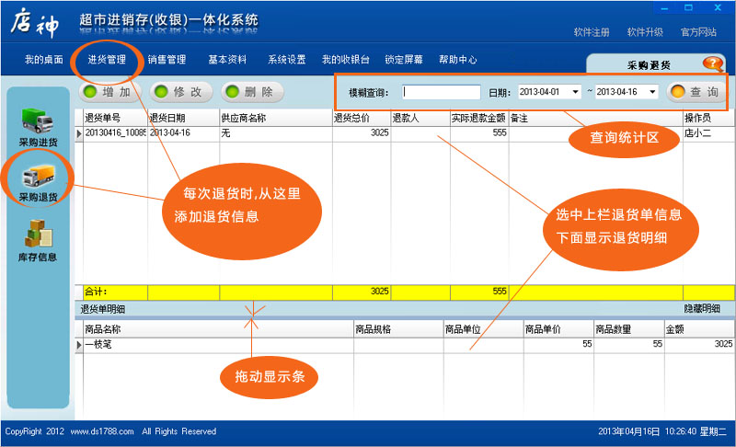
Task: Click the supplier cell showing 无
Action: click(x=276, y=133)
